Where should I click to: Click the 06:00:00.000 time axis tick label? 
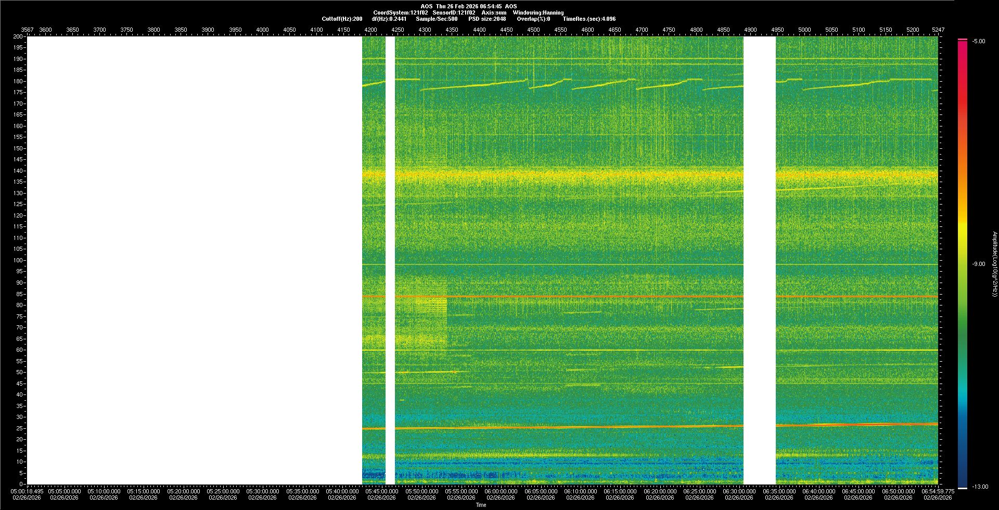click(501, 491)
